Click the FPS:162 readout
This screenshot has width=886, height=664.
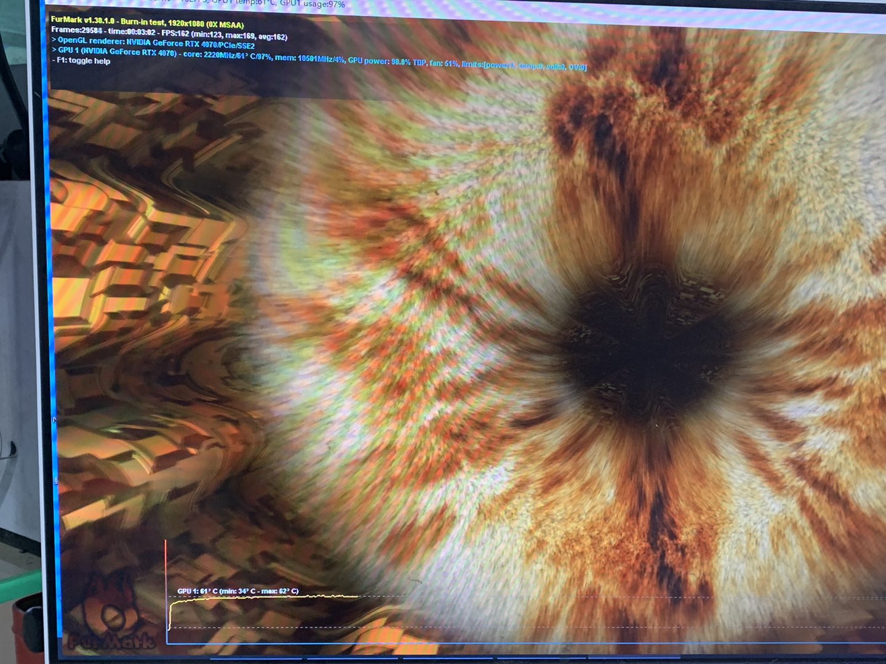(175, 33)
